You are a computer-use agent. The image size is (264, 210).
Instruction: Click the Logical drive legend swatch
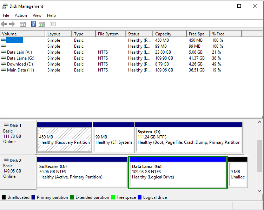coord(140,197)
